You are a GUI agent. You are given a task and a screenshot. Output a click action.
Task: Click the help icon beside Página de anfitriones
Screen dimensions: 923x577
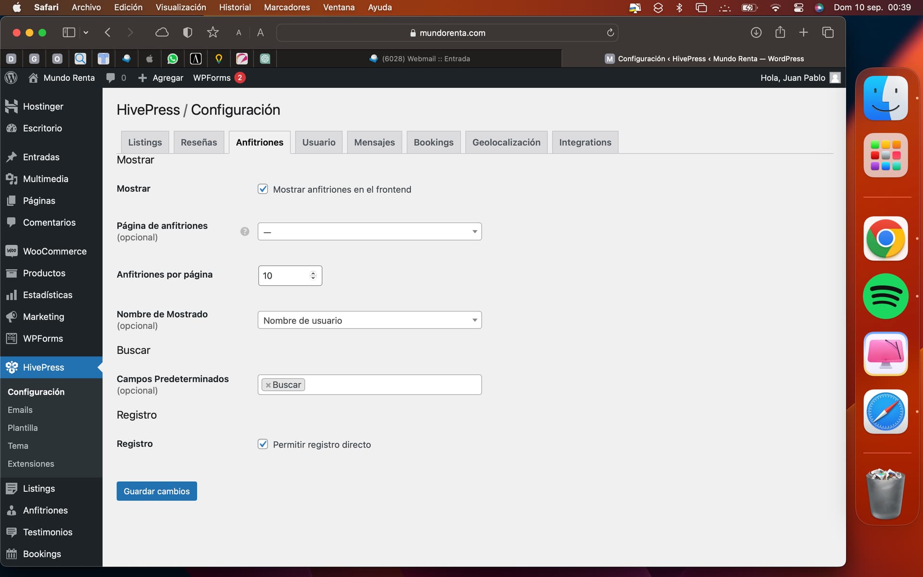(245, 231)
